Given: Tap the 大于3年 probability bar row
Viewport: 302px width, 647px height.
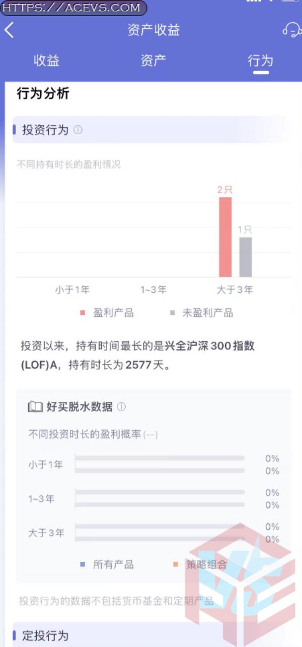Looking at the screenshot, I should tap(154, 533).
